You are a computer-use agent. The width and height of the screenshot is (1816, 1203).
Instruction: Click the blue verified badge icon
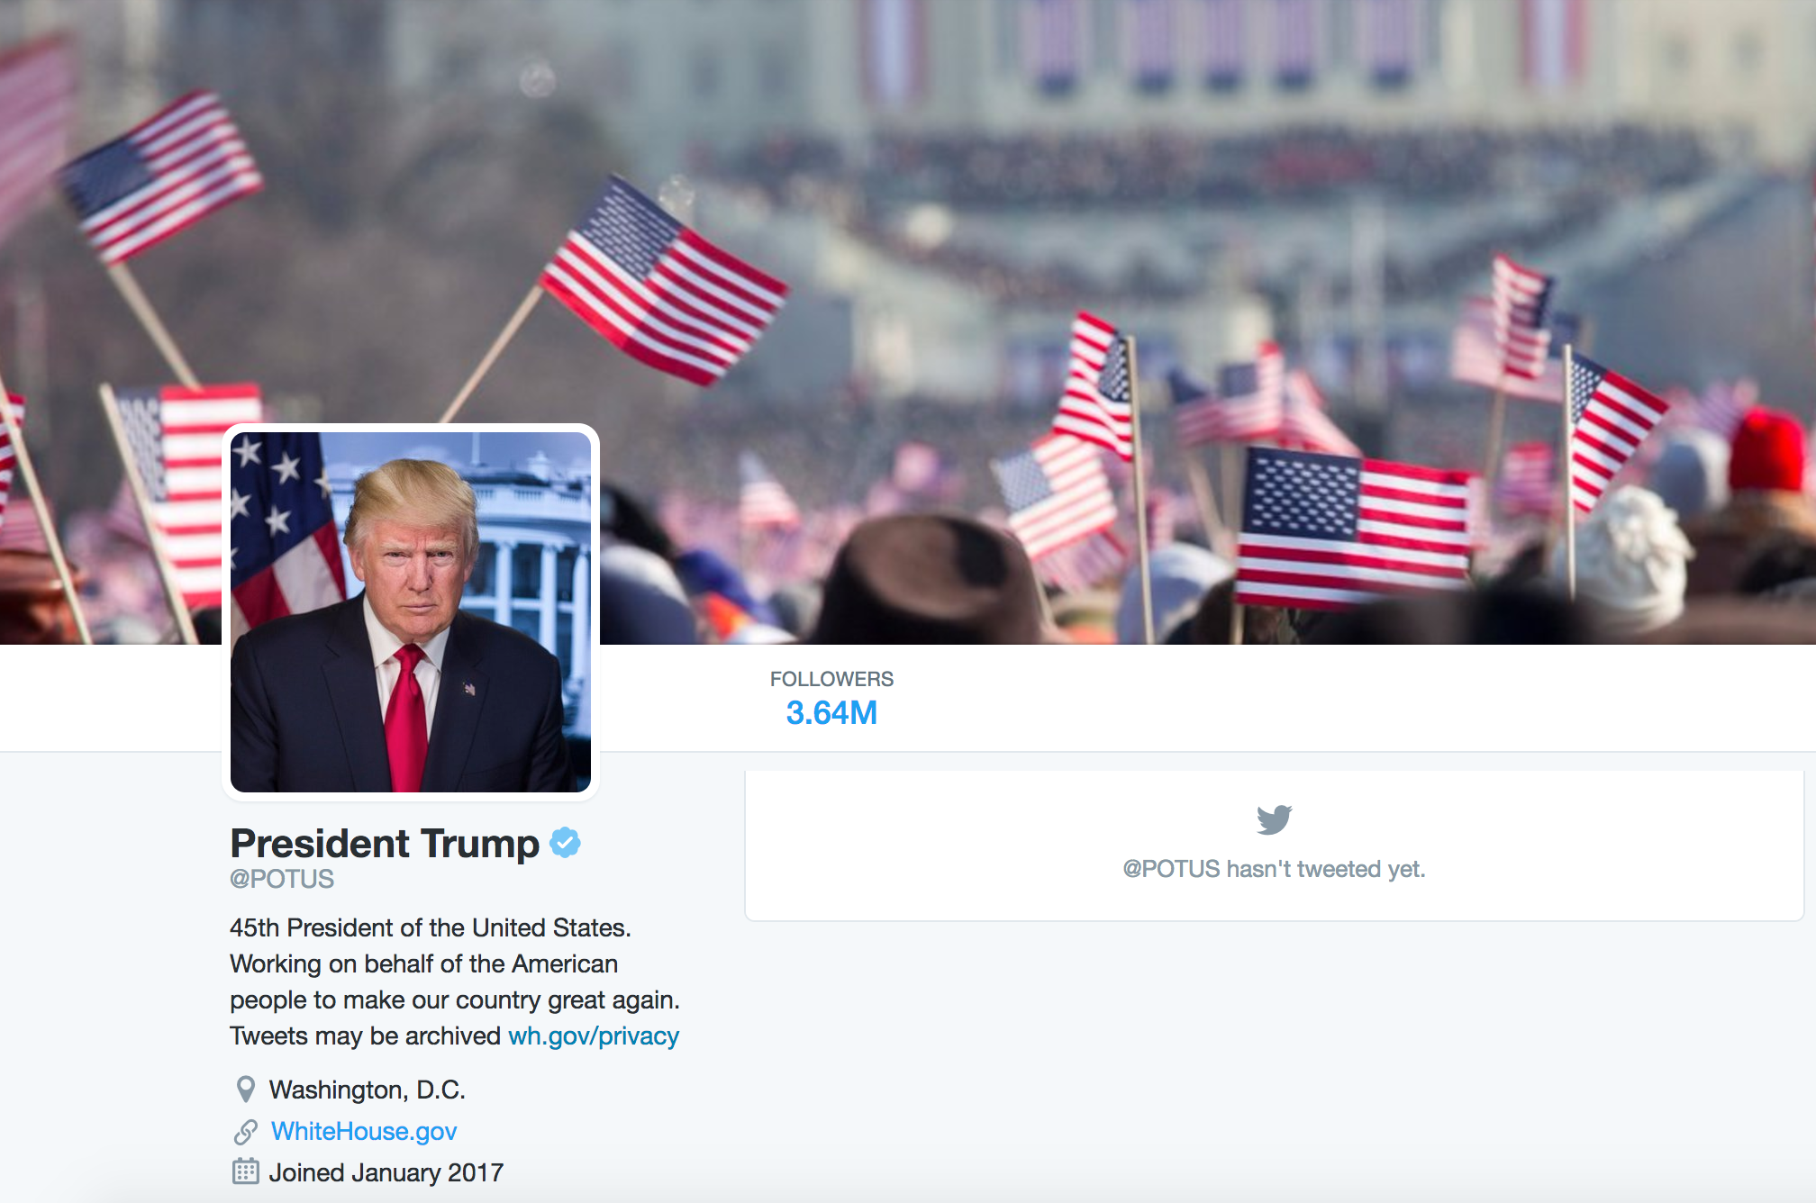[565, 843]
